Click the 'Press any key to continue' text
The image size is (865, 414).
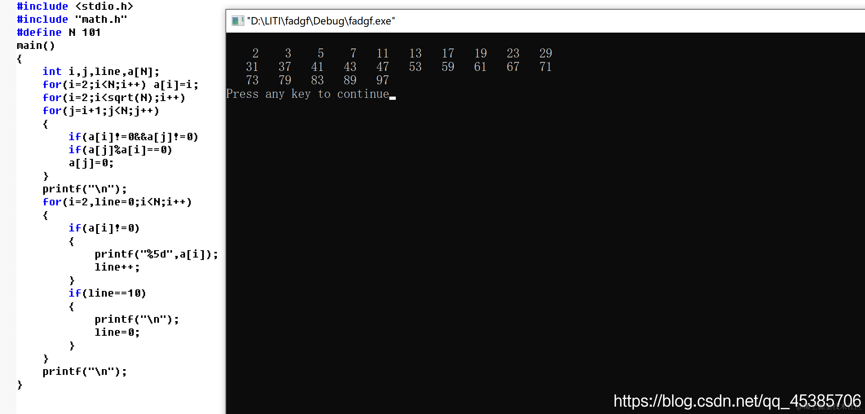(x=308, y=94)
